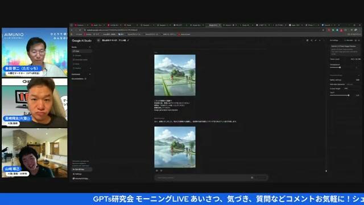364x205 pixels.
Task: Toggle the navigation menu icon beside the AI Studio logo
Action: coord(98,40)
